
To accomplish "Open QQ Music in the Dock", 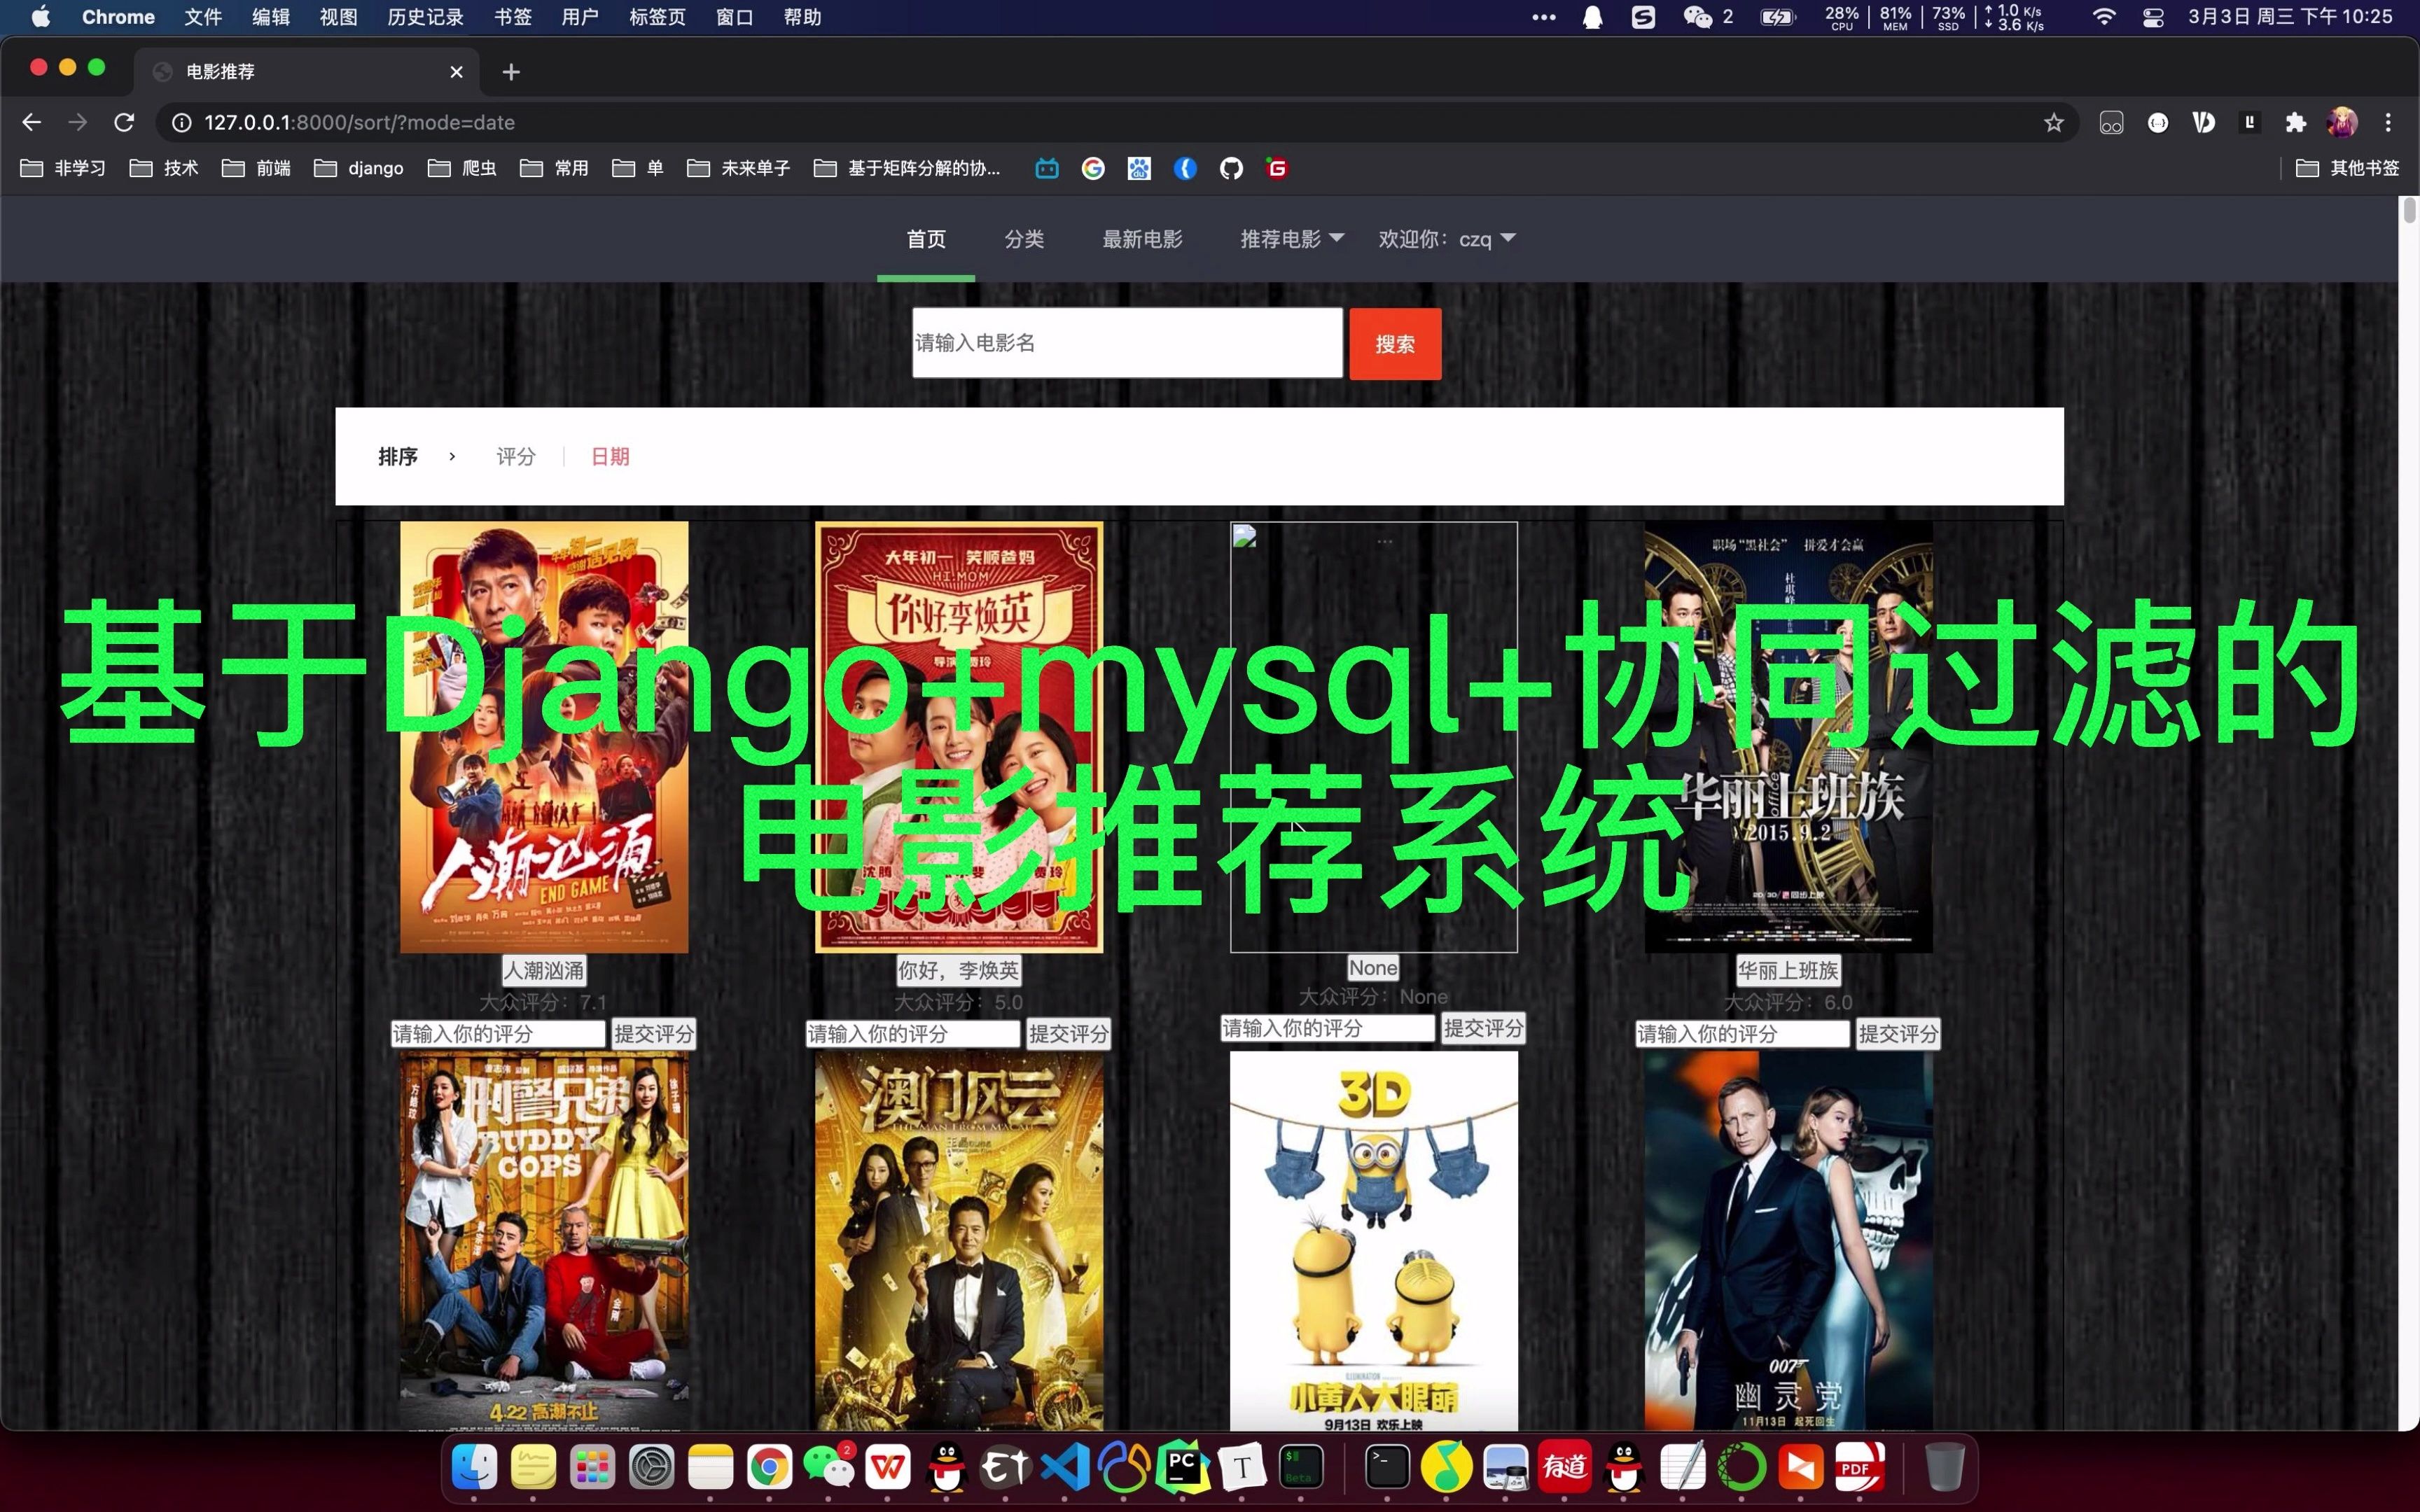I will click(1447, 1467).
